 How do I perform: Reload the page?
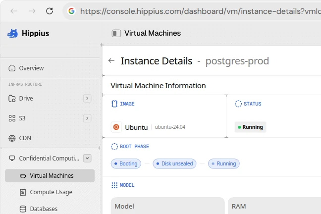click(50, 11)
